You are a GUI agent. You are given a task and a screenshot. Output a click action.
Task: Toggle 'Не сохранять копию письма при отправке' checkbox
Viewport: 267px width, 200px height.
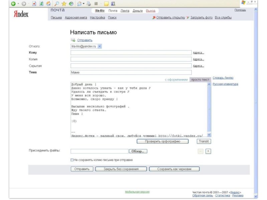point(72,160)
